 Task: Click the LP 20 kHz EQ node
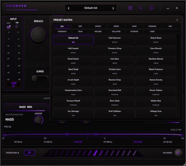pos(182,135)
